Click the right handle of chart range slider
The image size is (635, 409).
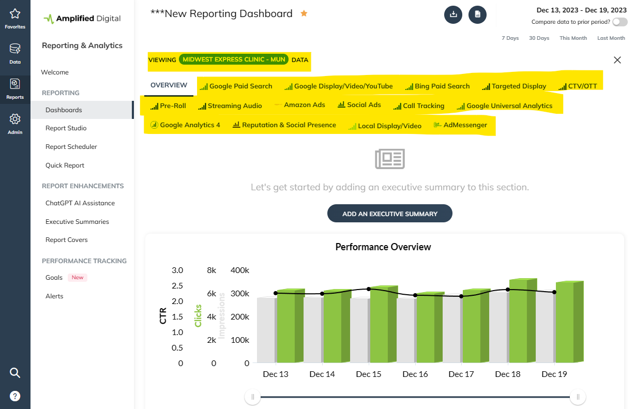578,397
